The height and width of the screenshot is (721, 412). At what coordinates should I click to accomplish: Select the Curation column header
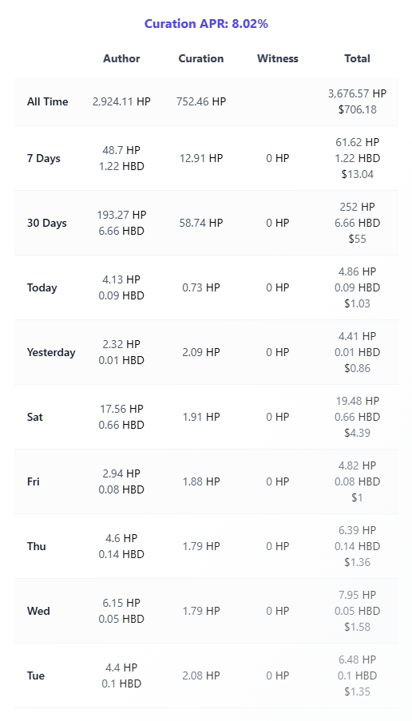[x=201, y=58]
